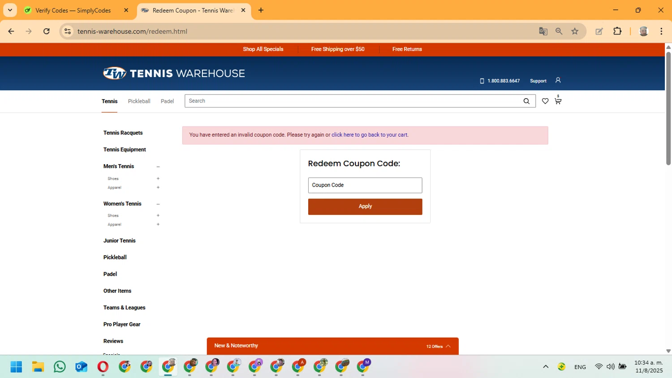The height and width of the screenshot is (378, 672).
Task: Open the user account icon
Action: pyautogui.click(x=558, y=80)
